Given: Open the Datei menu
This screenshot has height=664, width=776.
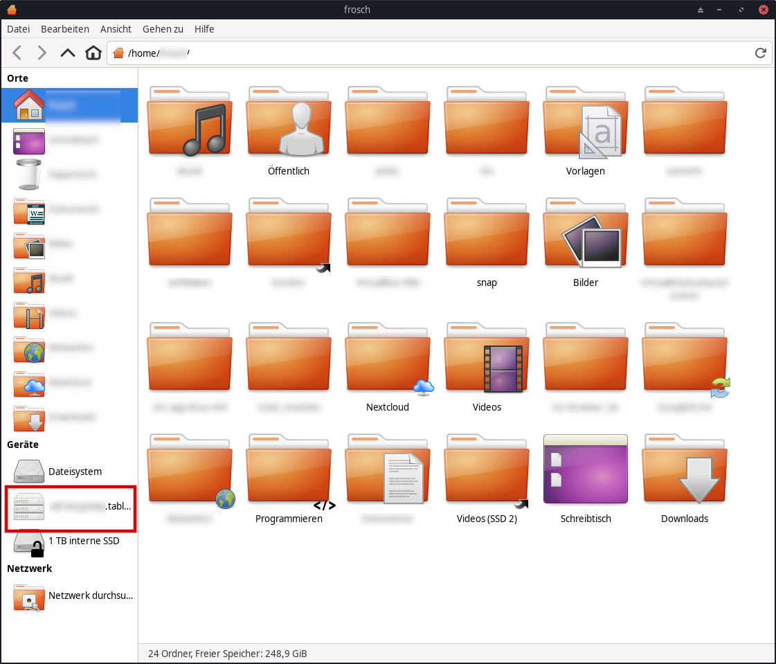Looking at the screenshot, I should click(x=19, y=29).
